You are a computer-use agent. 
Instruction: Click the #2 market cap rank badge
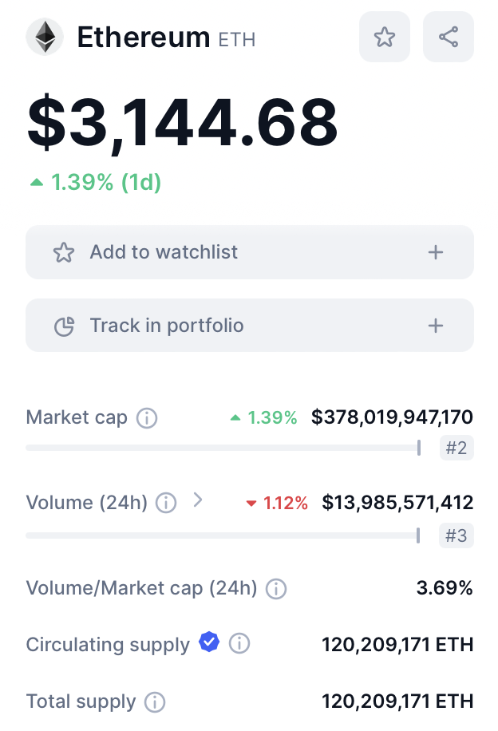(457, 448)
